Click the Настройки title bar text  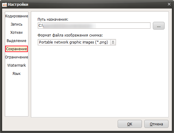click(18, 5)
